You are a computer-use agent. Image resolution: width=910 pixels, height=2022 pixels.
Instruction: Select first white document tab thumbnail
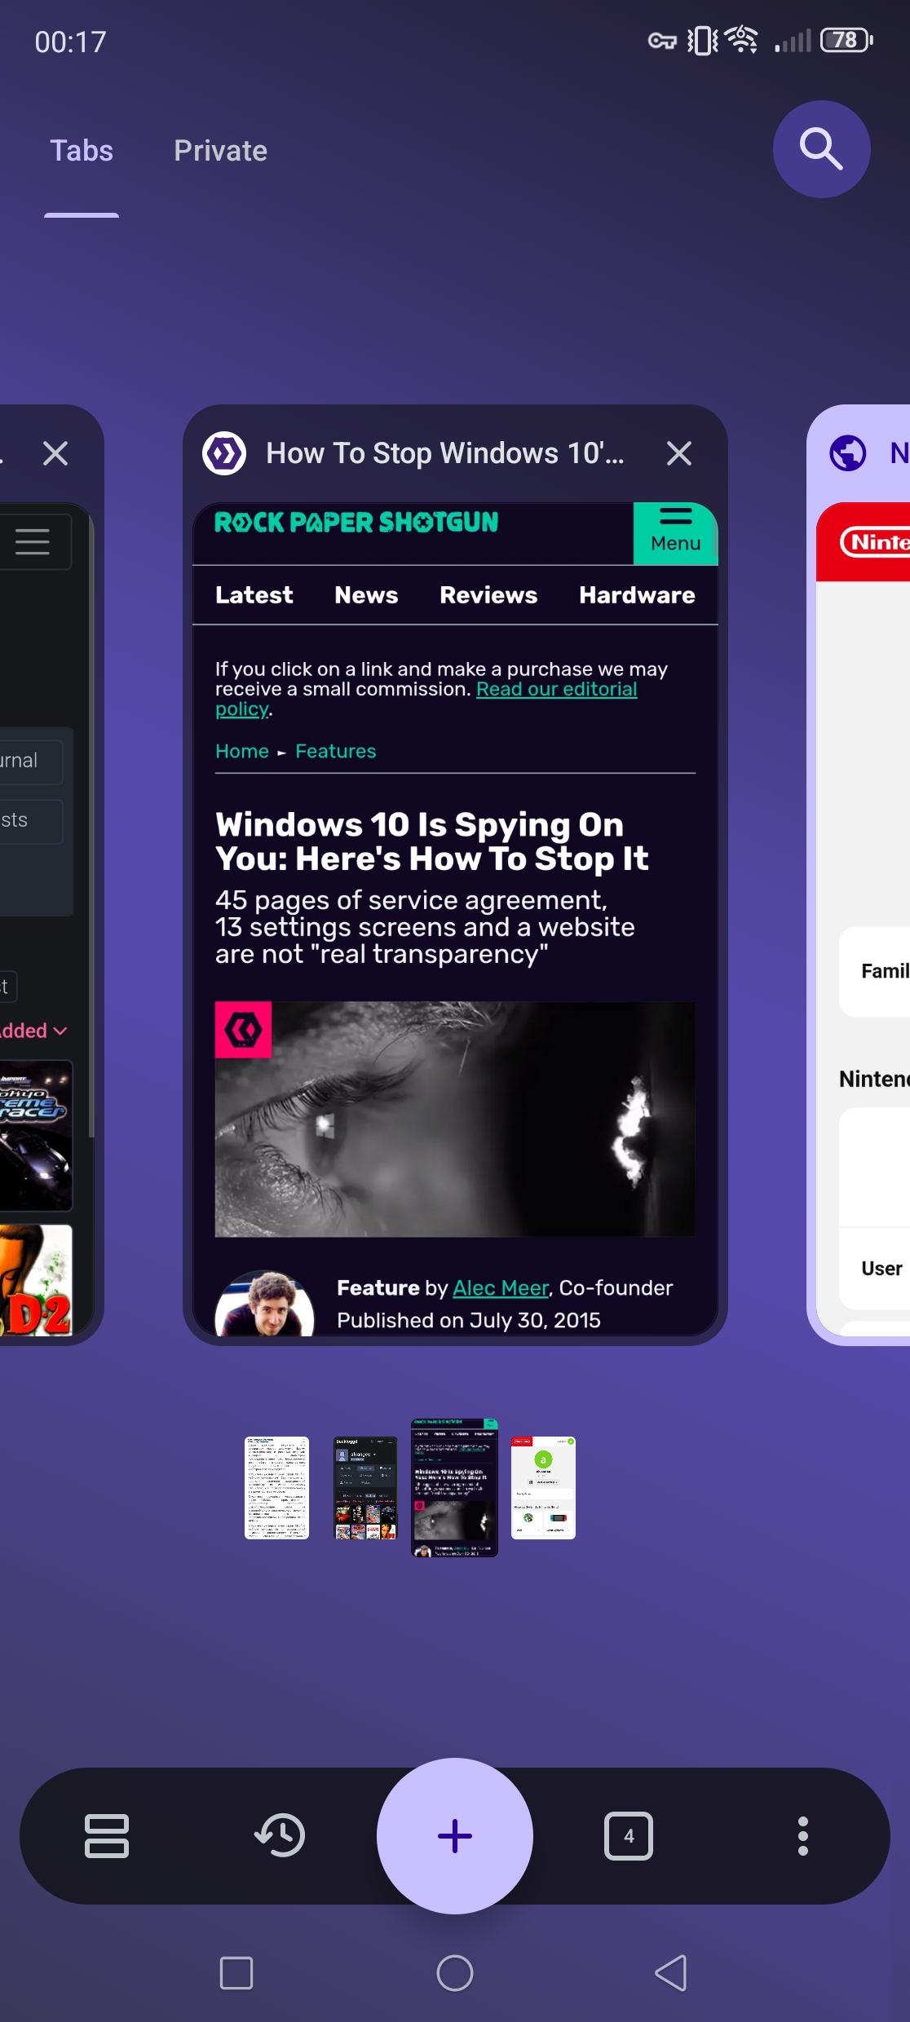point(276,1487)
